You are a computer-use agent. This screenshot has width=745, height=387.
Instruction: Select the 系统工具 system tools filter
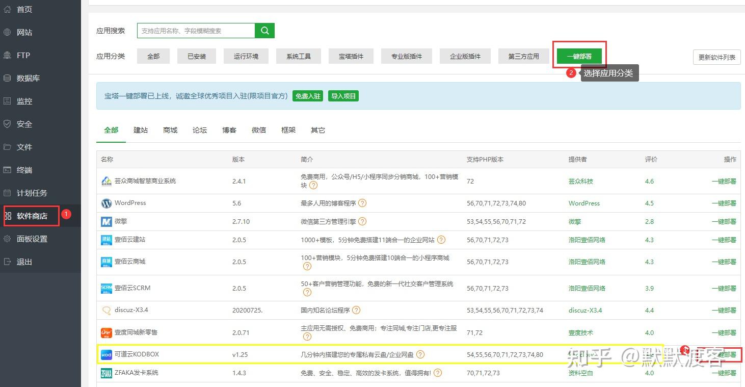point(298,56)
